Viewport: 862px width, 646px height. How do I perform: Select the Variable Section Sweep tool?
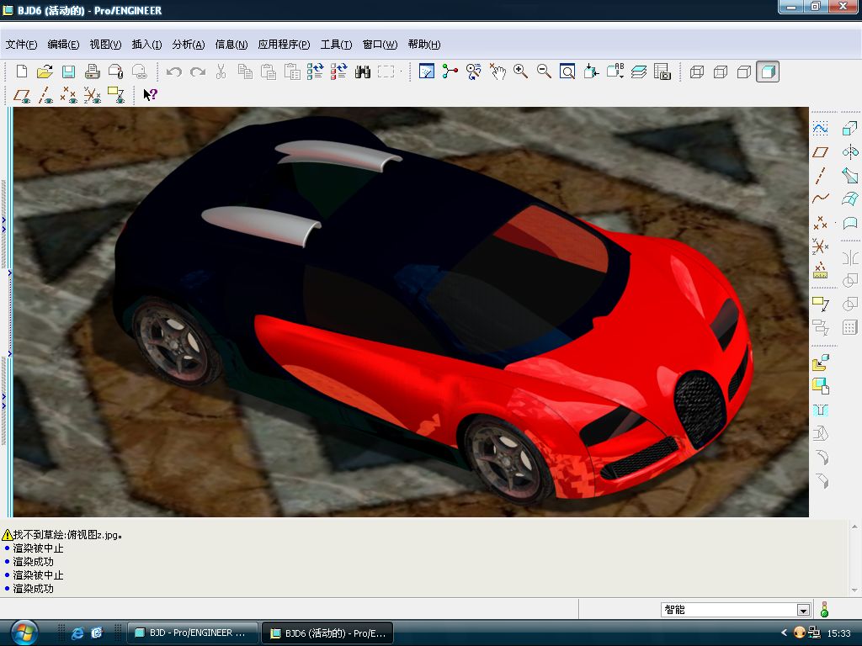[x=850, y=176]
